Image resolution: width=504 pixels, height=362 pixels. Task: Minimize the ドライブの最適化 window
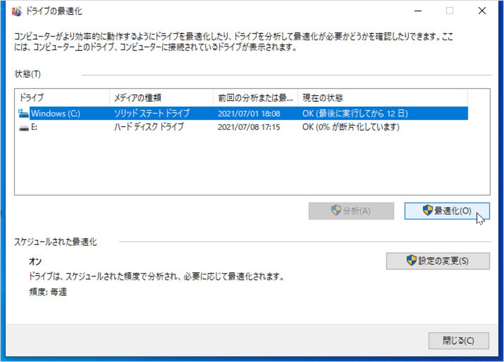[417, 11]
